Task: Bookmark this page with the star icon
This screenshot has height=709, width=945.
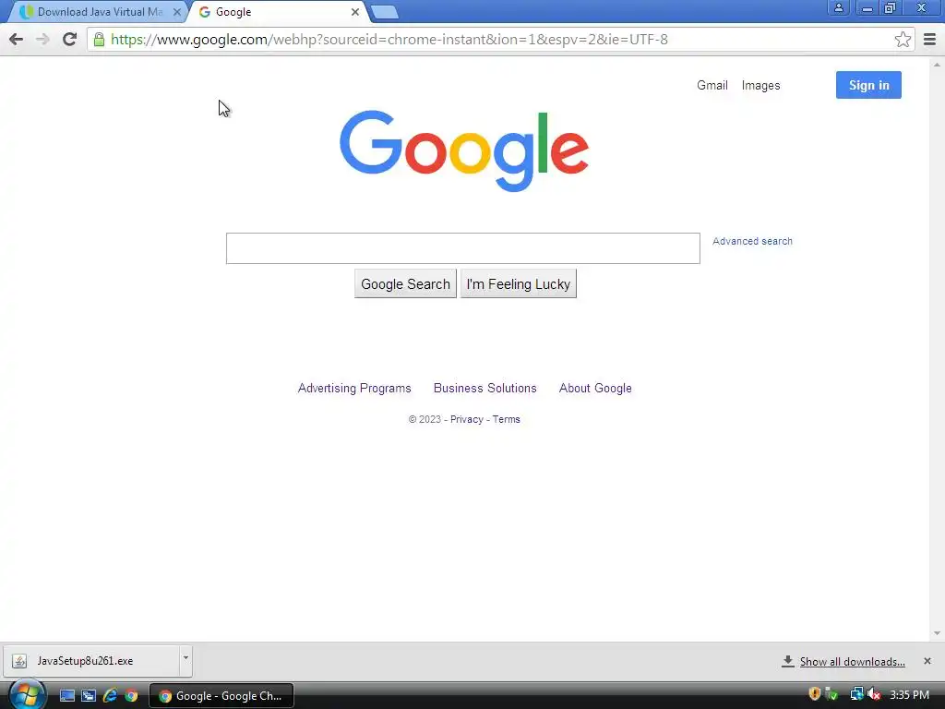Action: (903, 40)
